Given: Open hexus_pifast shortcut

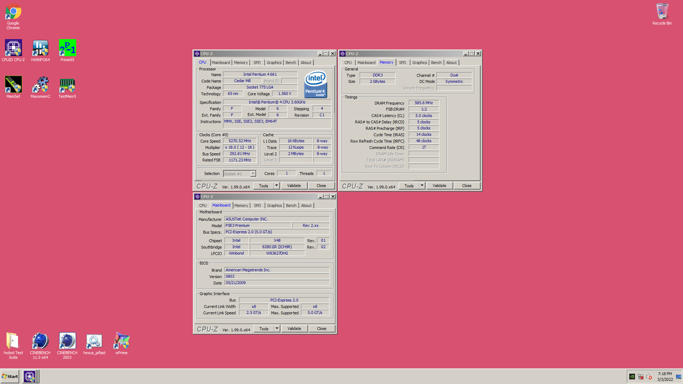Looking at the screenshot, I should tap(94, 344).
